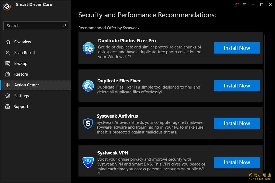Install Now for Systweak Antivirus
The width and height of the screenshot is (275, 183).
tap(237, 123)
